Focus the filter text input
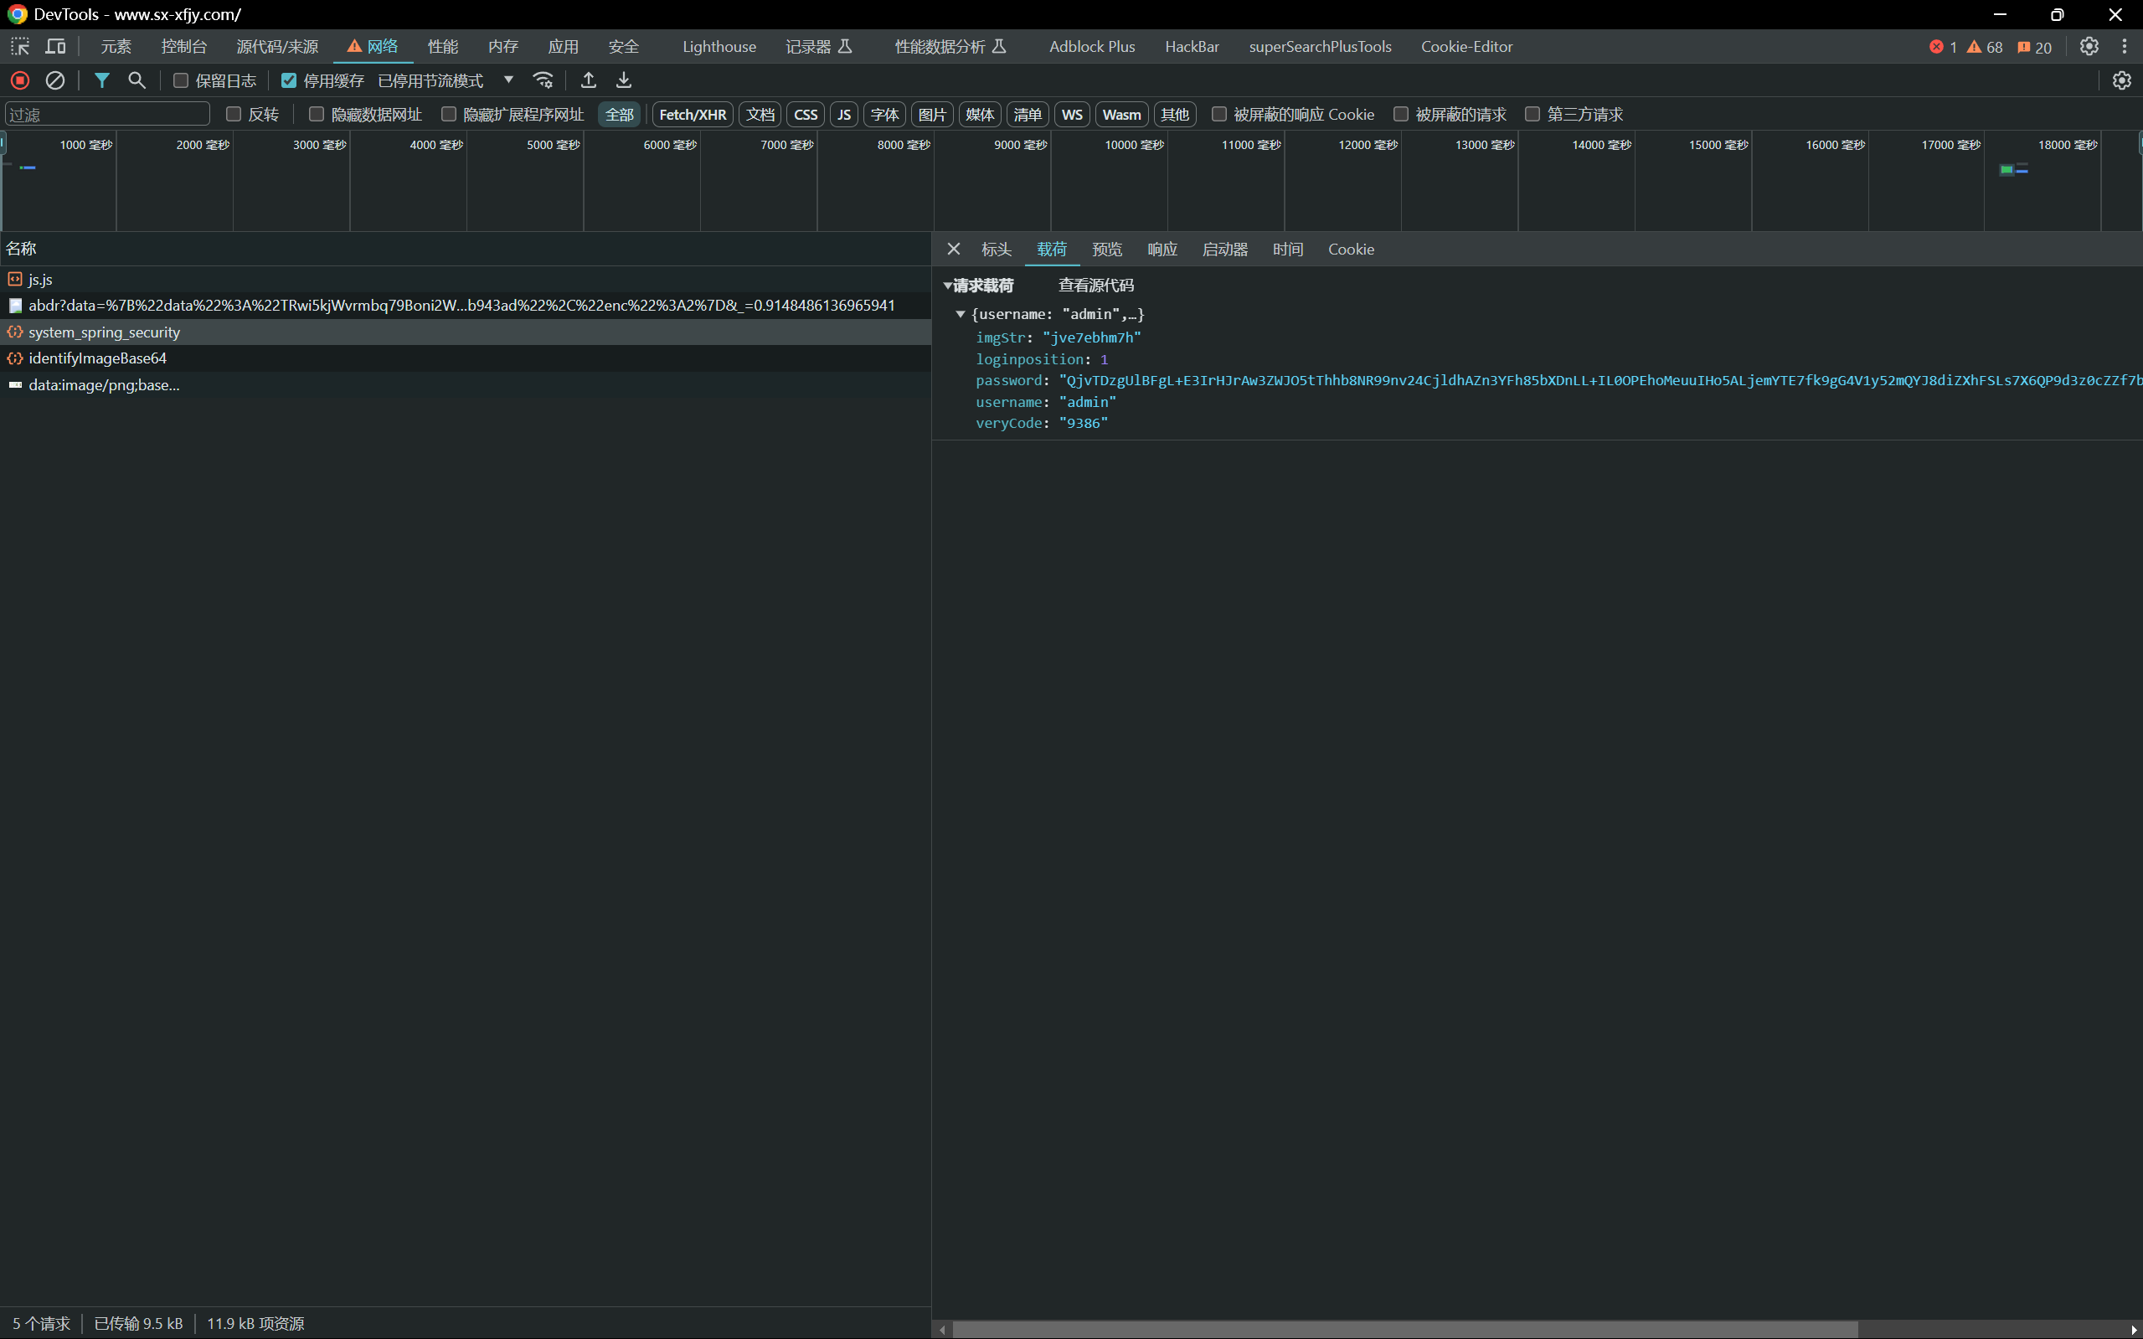 pos(107,114)
